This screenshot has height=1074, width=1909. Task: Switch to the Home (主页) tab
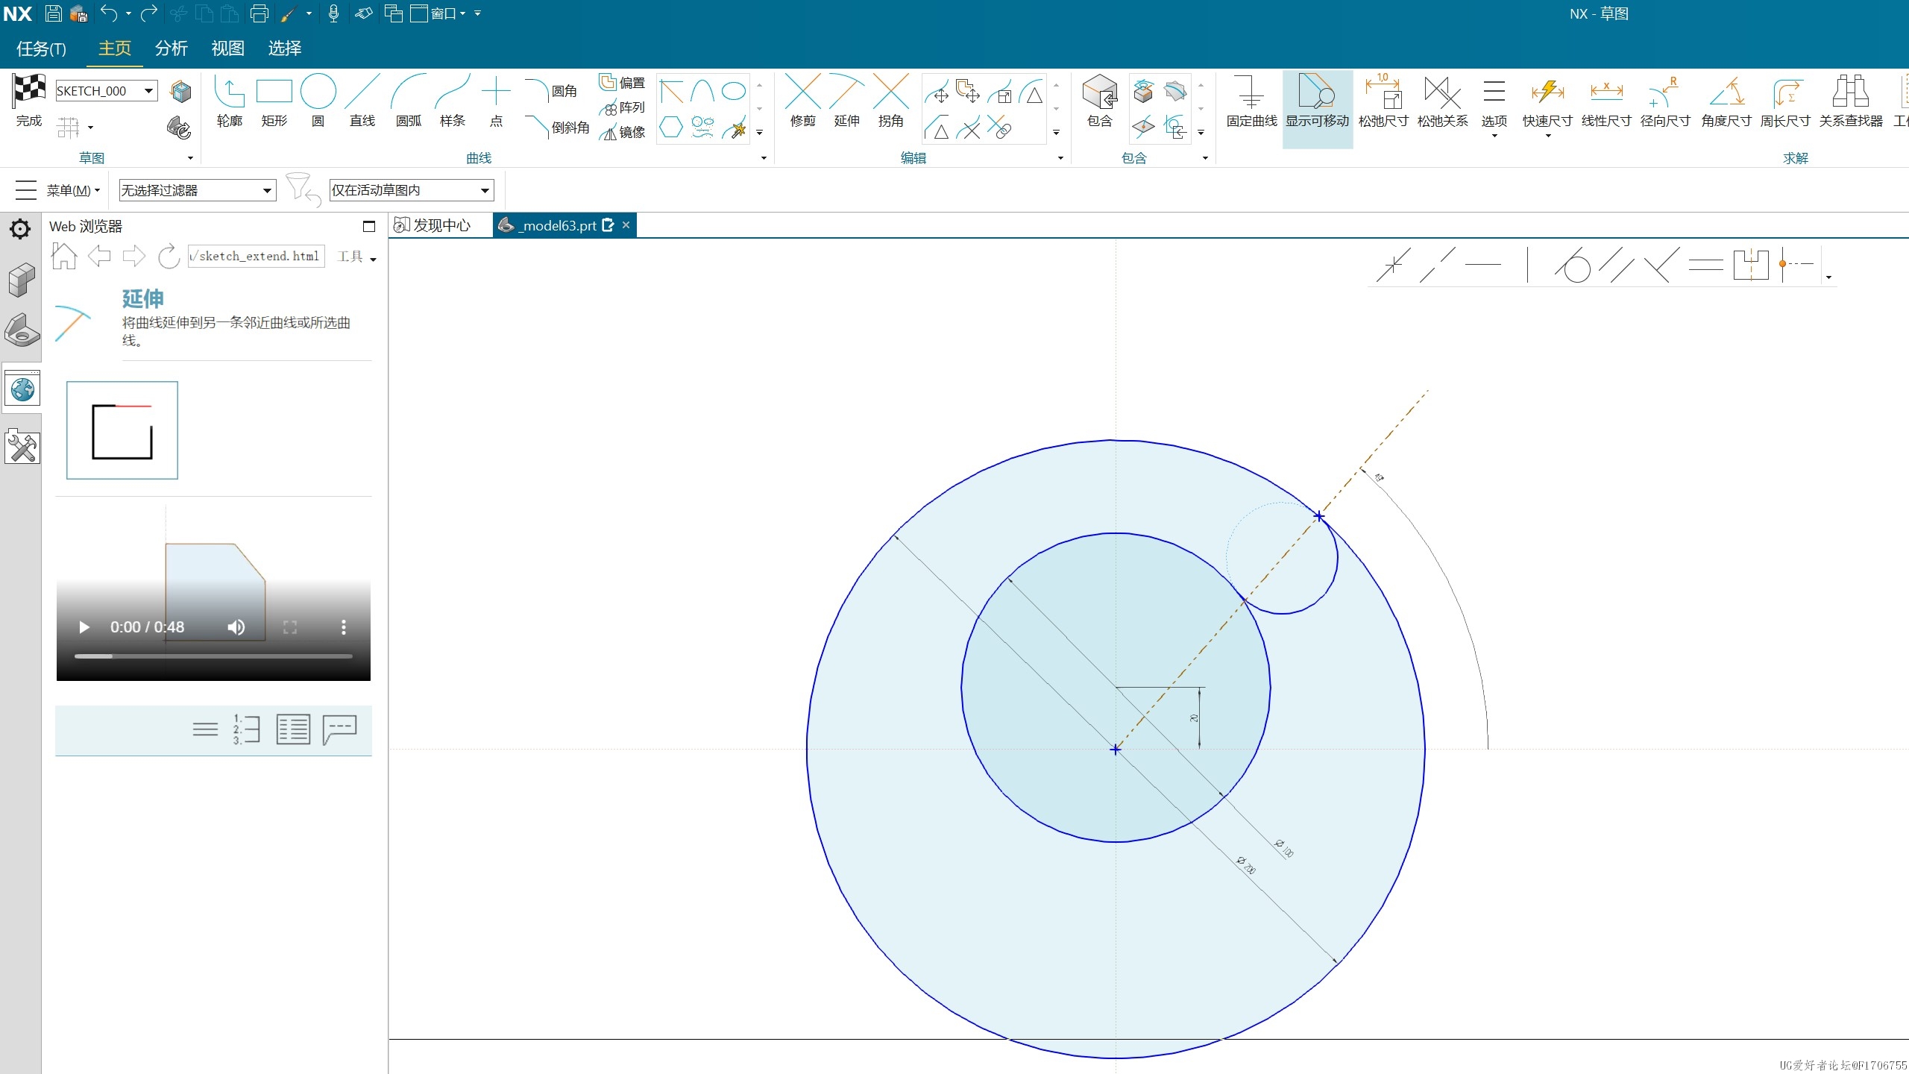click(115, 48)
